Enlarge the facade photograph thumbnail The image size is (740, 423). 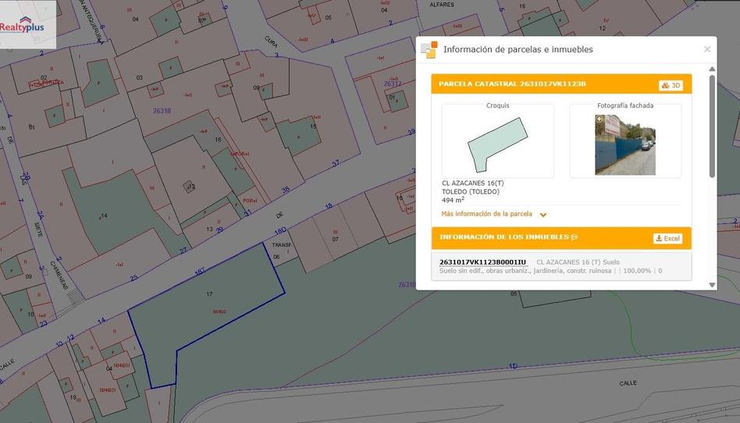[625, 145]
